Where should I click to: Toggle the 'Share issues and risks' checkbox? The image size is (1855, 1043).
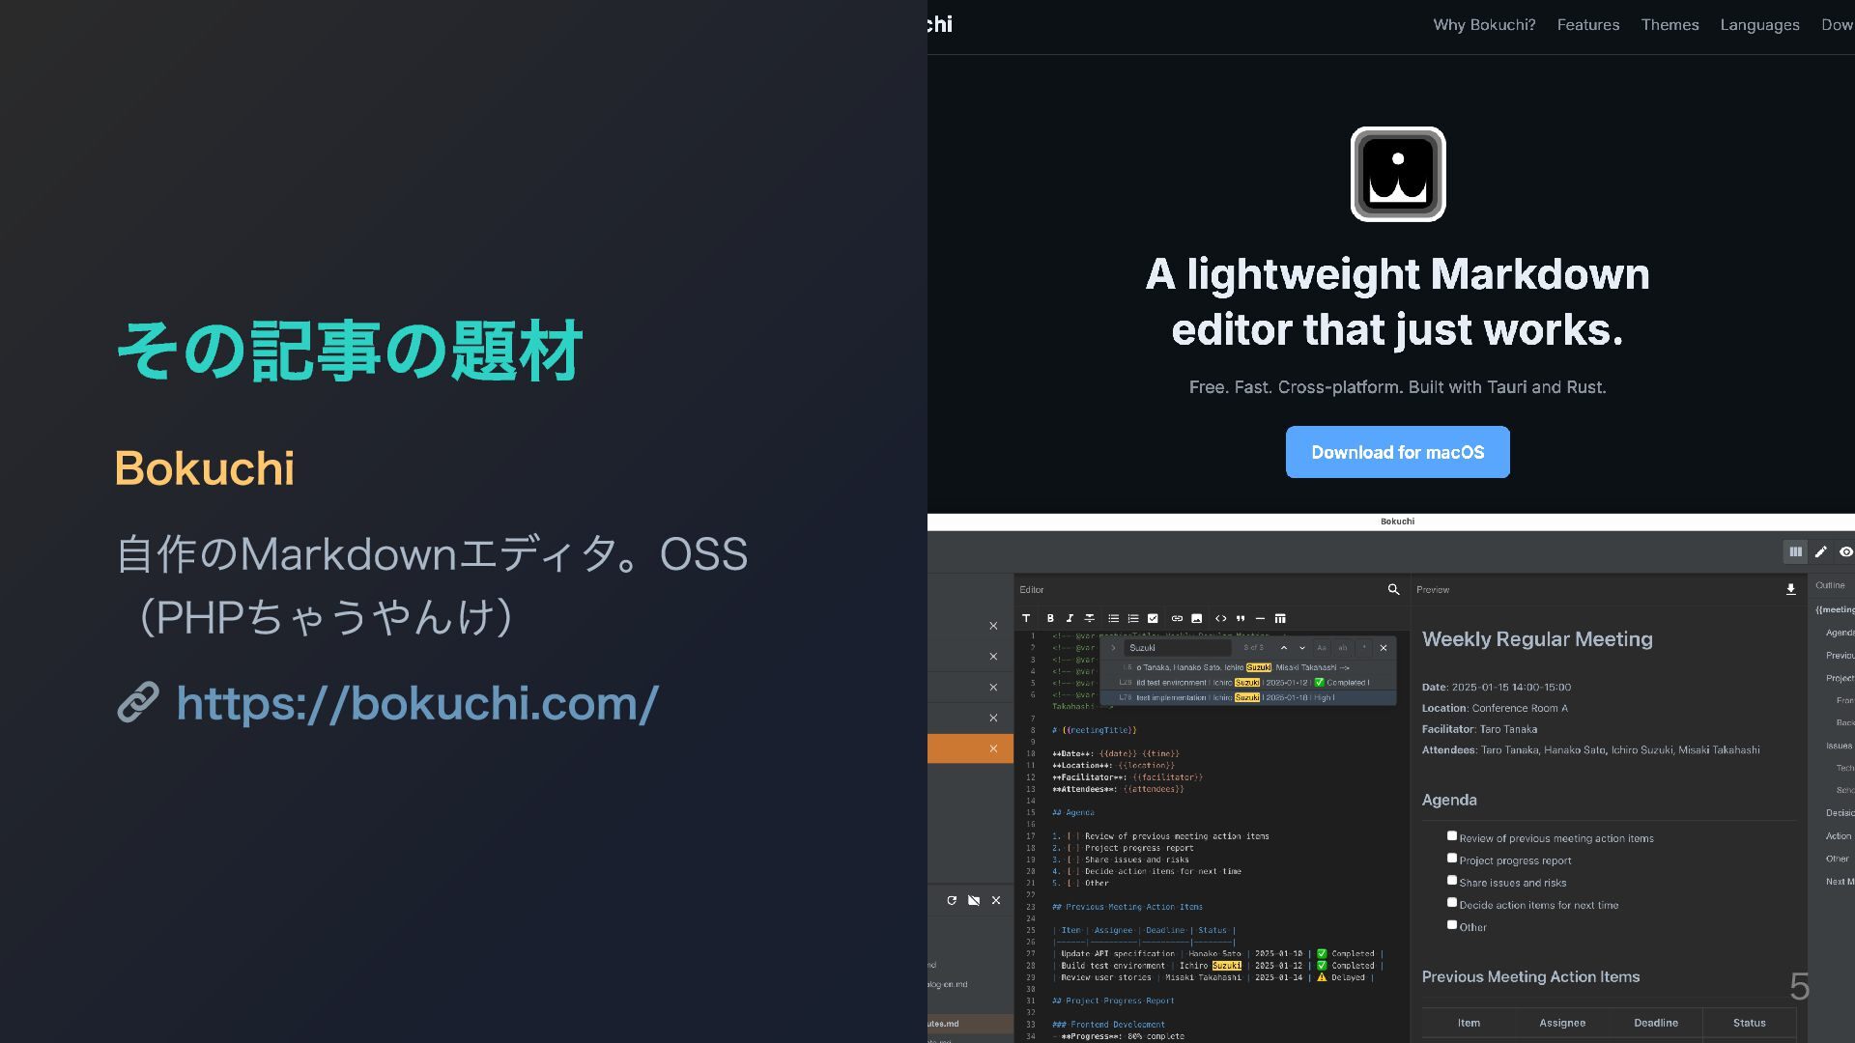click(x=1451, y=880)
